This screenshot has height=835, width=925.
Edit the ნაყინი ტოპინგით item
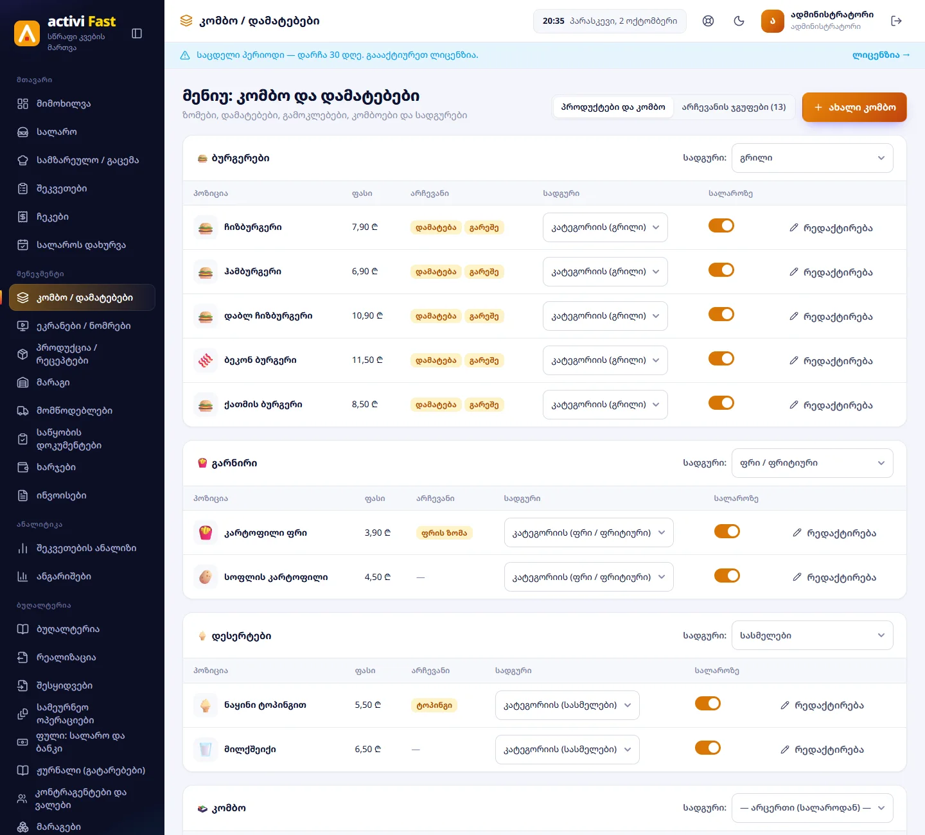(x=822, y=705)
